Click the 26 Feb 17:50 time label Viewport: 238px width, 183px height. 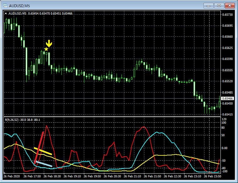pos(32,176)
